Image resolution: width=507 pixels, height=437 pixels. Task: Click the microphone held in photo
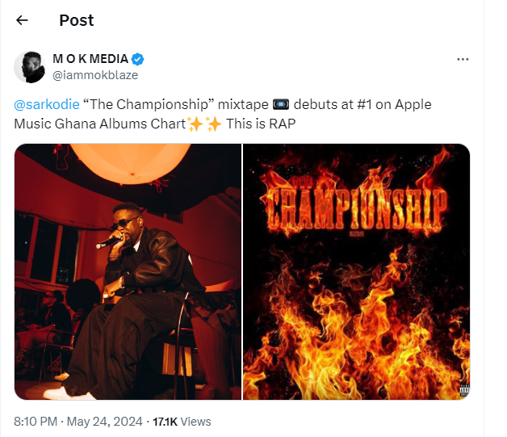(108, 242)
